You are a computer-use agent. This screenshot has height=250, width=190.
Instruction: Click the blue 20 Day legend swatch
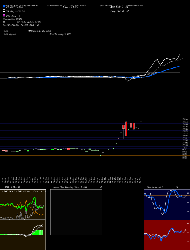[x=4, y=6]
